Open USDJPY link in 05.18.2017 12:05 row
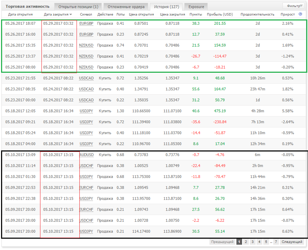The image size is (308, 250). pyautogui.click(x=86, y=111)
